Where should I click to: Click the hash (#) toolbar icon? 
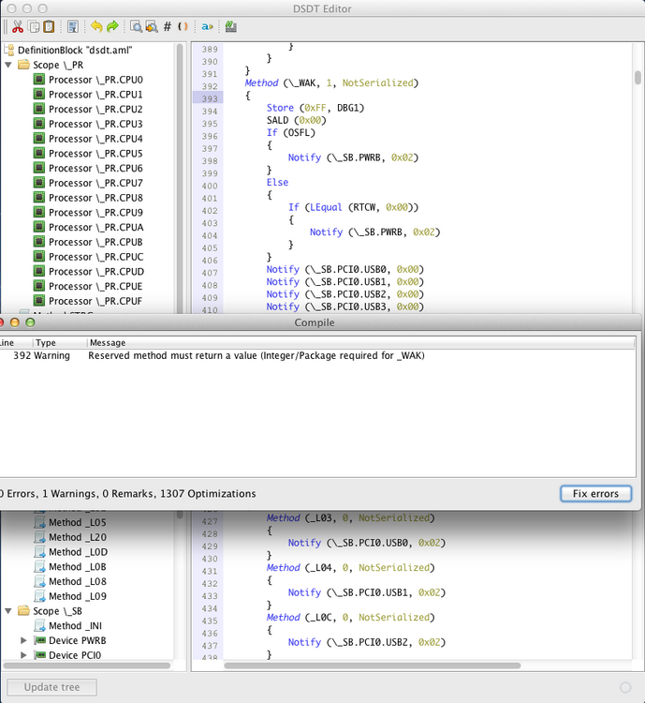[167, 27]
